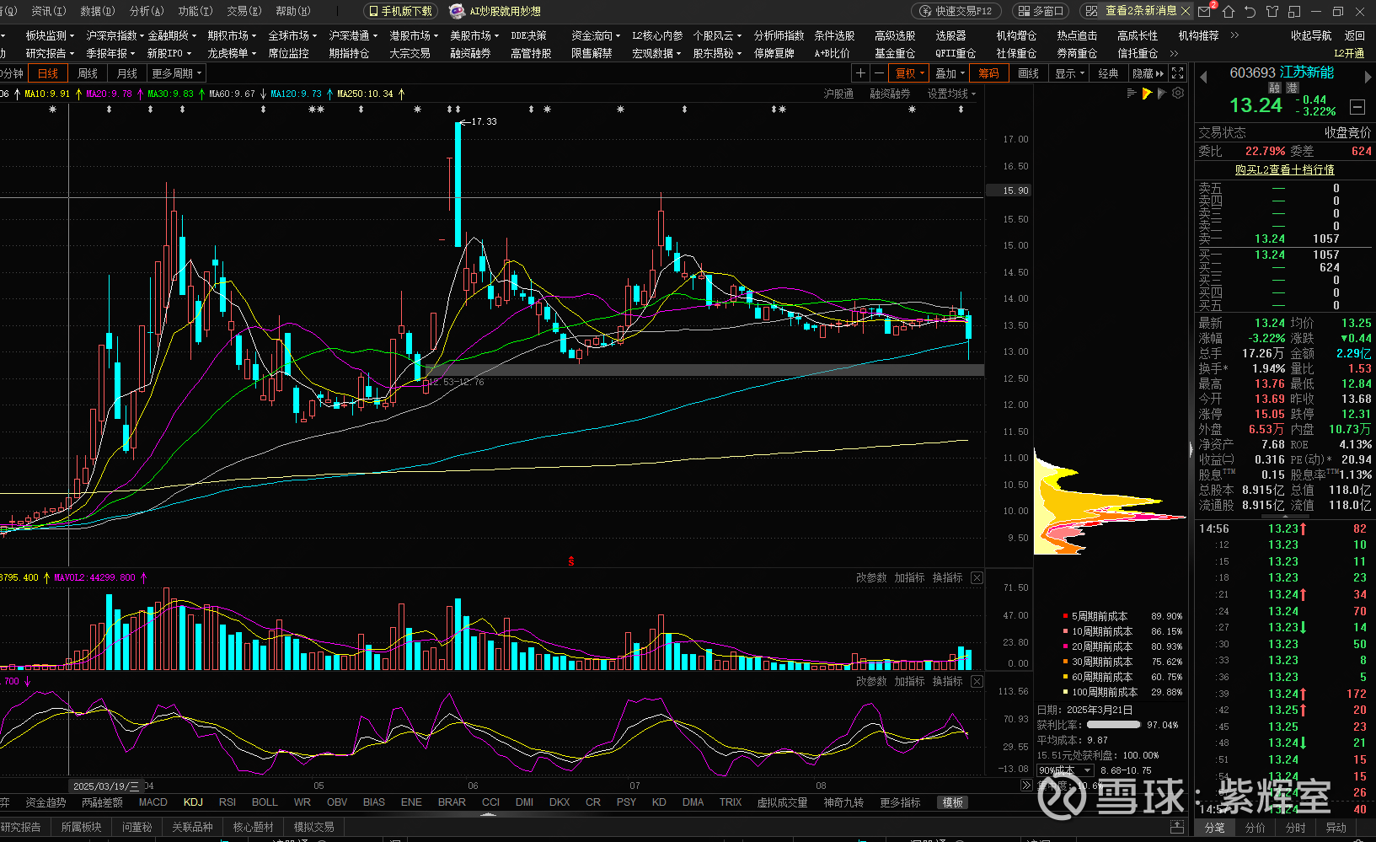Screen dimensions: 1376x842
Task: Expand more navigation items on the first row
Action: pyautogui.click(x=1234, y=35)
